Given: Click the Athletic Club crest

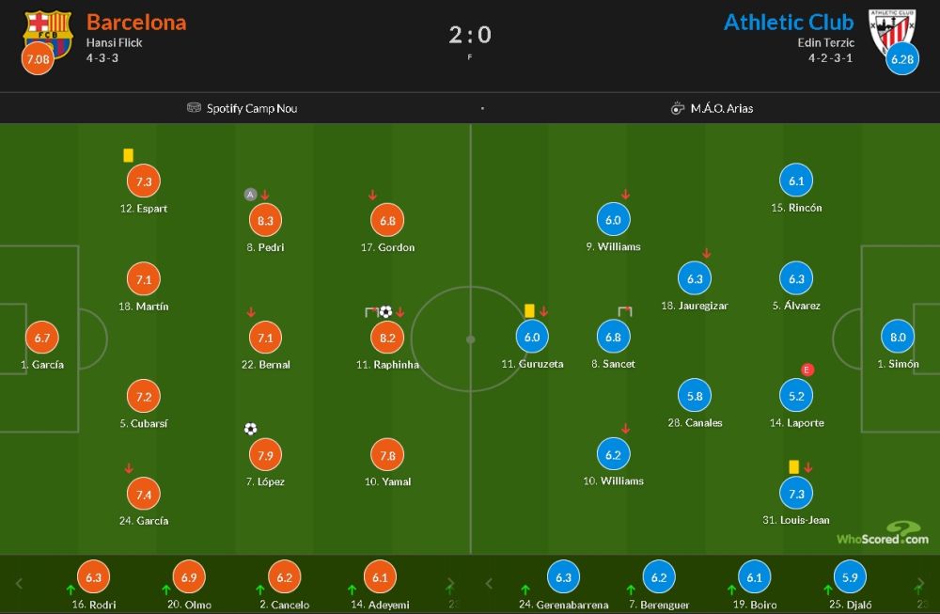Looking at the screenshot, I should (892, 33).
